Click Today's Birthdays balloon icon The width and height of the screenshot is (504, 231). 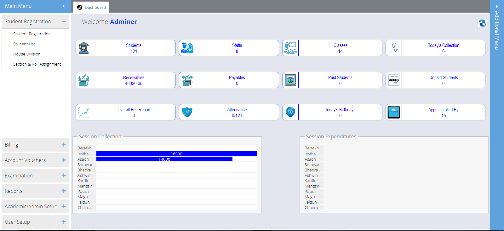[290, 112]
